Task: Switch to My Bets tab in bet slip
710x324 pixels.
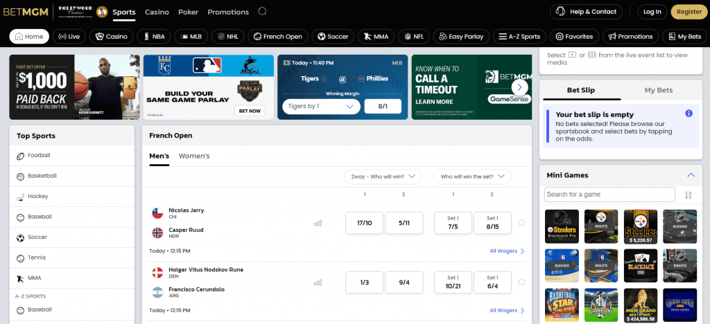Action: 659,91
